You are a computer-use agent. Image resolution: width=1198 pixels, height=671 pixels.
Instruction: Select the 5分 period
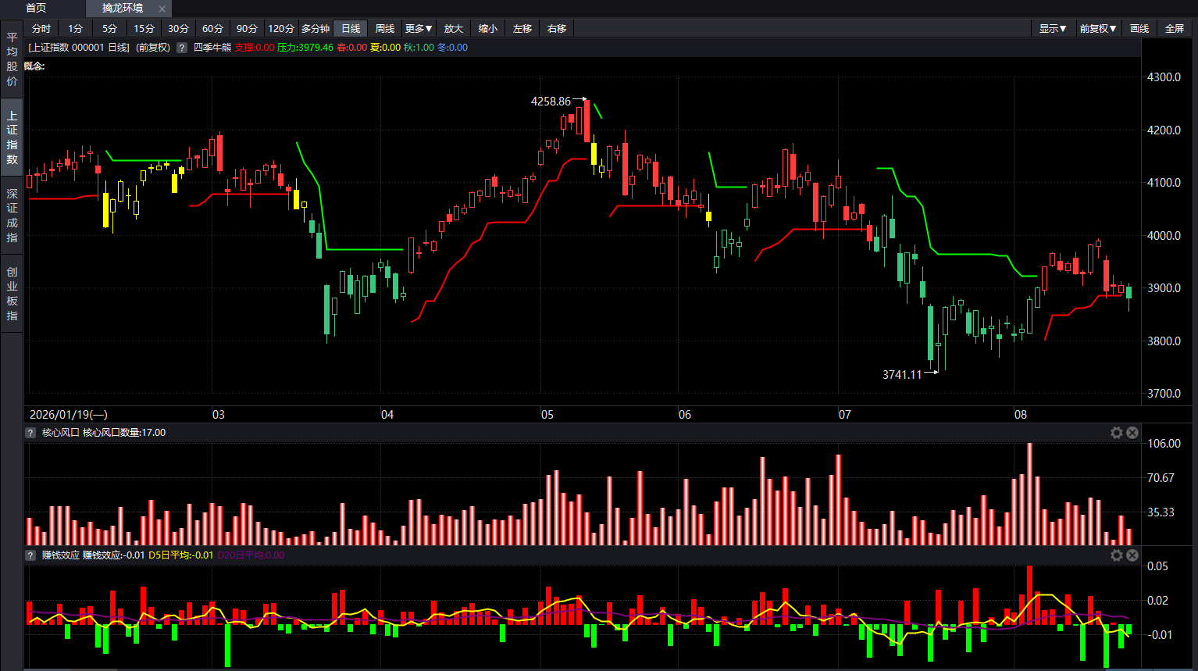click(110, 29)
